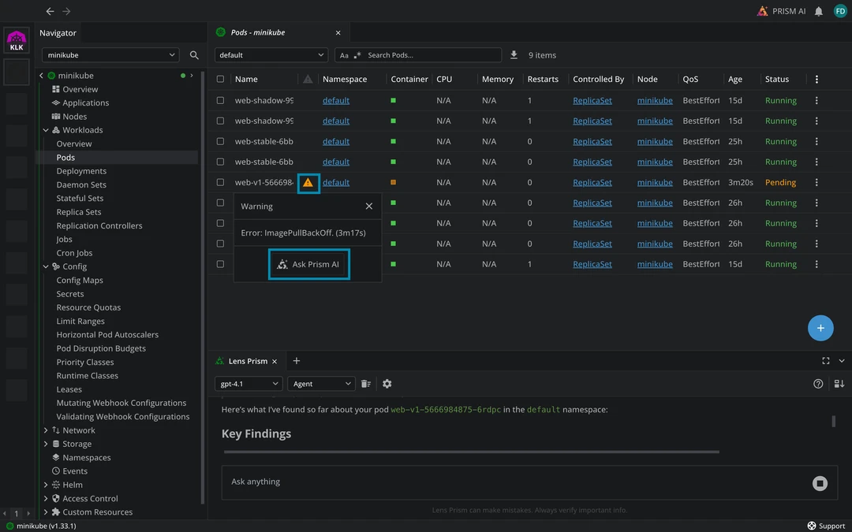Image resolution: width=852 pixels, height=532 pixels.
Task: Click the Ask Prism AI button
Action: tap(308, 265)
